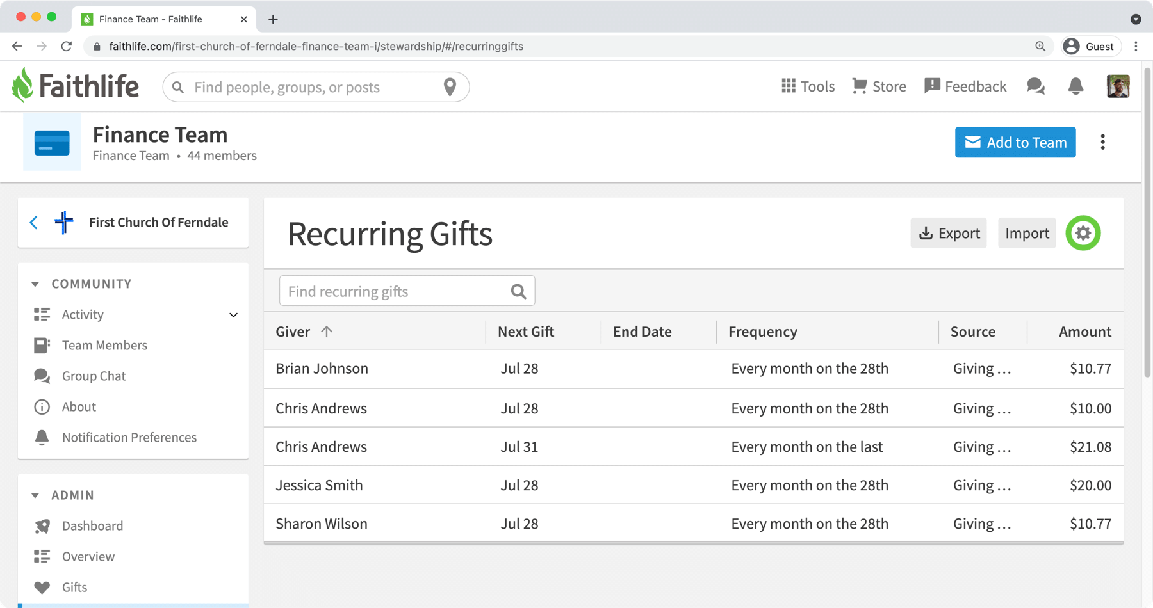Click the browser back arrow

tap(17, 46)
